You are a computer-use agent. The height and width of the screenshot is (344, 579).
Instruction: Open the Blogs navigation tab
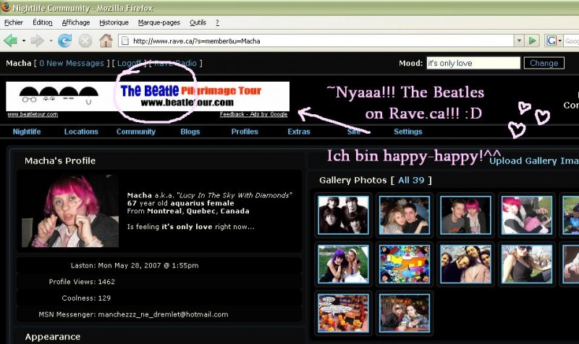pyautogui.click(x=190, y=132)
